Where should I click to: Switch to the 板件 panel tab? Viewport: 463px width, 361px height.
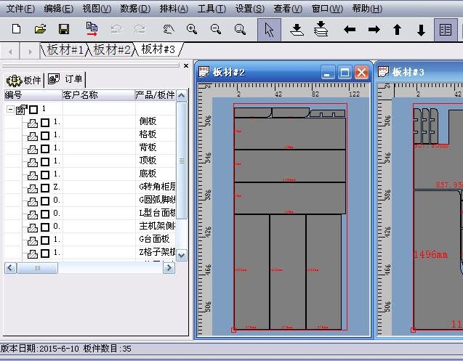click(x=25, y=80)
